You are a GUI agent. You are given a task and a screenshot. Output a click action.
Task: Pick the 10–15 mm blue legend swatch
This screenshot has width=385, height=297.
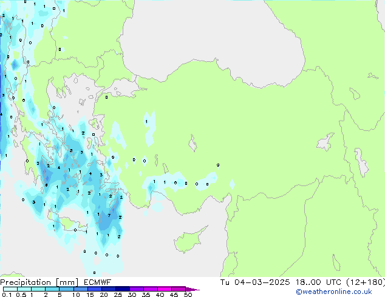pyautogui.click(x=81, y=289)
